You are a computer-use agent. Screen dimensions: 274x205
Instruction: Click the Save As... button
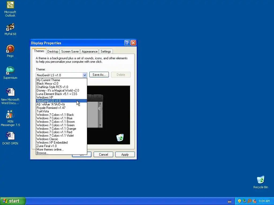[x=99, y=75]
